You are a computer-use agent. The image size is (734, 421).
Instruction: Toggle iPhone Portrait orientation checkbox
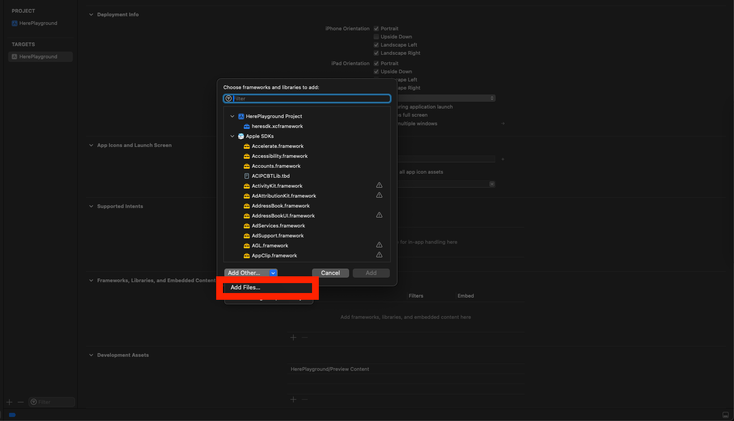click(x=376, y=28)
